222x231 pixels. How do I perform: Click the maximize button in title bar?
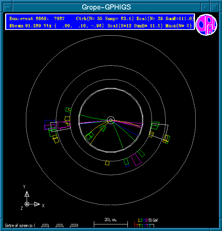(x=215, y=7)
